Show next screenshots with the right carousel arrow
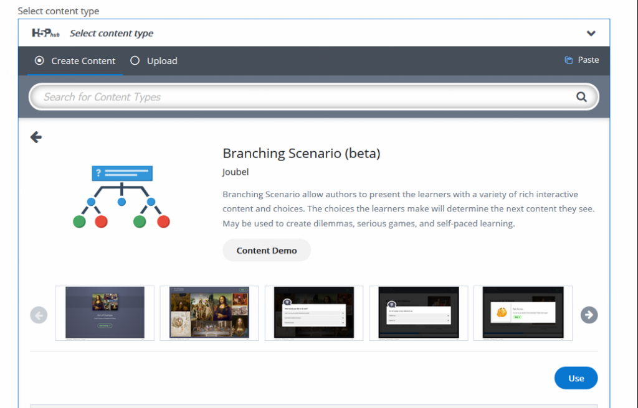The image size is (638, 408). 589,315
